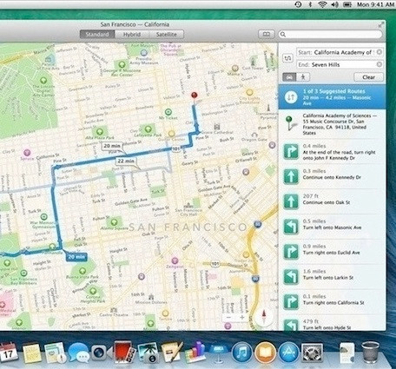Click the Alta Plaza Park marker
The image size is (396, 369).
click(x=99, y=132)
